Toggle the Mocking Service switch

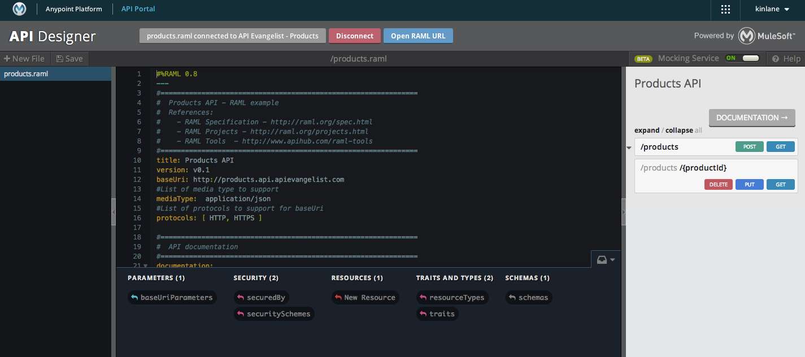[742, 58]
